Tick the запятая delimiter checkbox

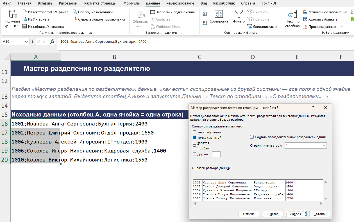coord(194,143)
